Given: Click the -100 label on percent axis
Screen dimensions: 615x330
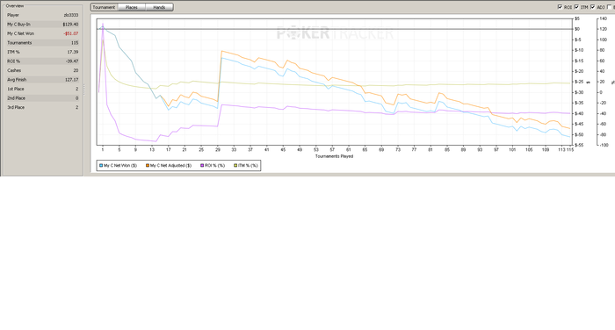Looking at the screenshot, I should [604, 145].
